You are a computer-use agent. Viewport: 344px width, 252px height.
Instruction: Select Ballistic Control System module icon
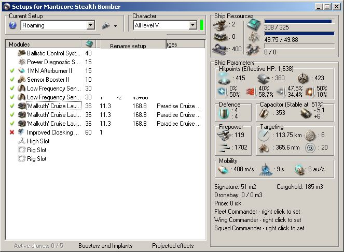pyautogui.click(x=22, y=53)
